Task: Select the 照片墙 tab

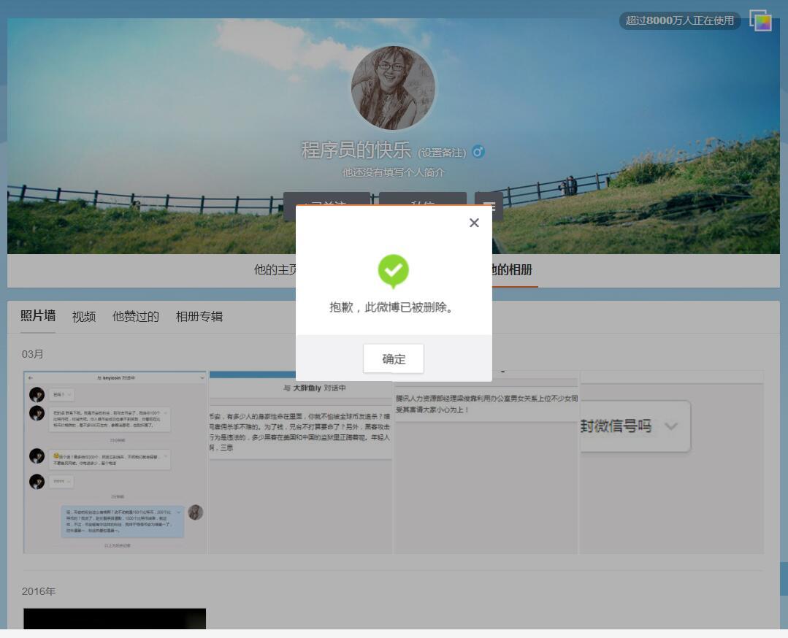Action: (x=37, y=316)
